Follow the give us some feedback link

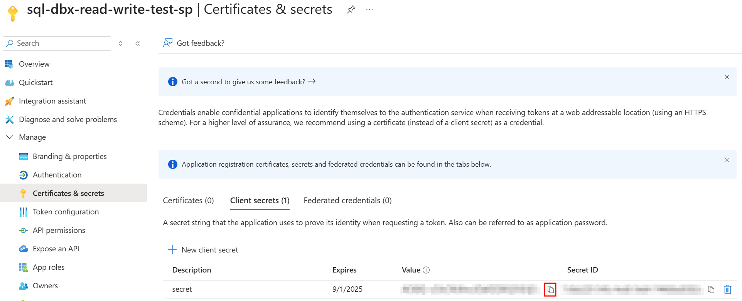(249, 82)
